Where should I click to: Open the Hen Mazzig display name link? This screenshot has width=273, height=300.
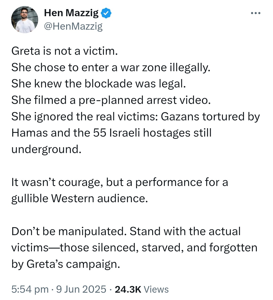pyautogui.click(x=71, y=13)
